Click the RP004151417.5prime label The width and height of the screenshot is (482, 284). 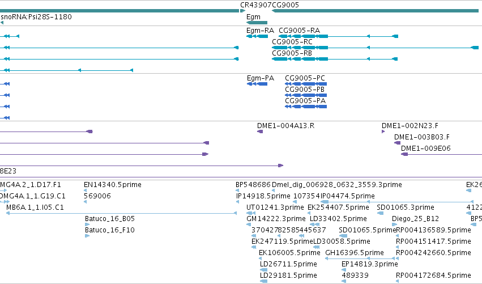point(433,242)
